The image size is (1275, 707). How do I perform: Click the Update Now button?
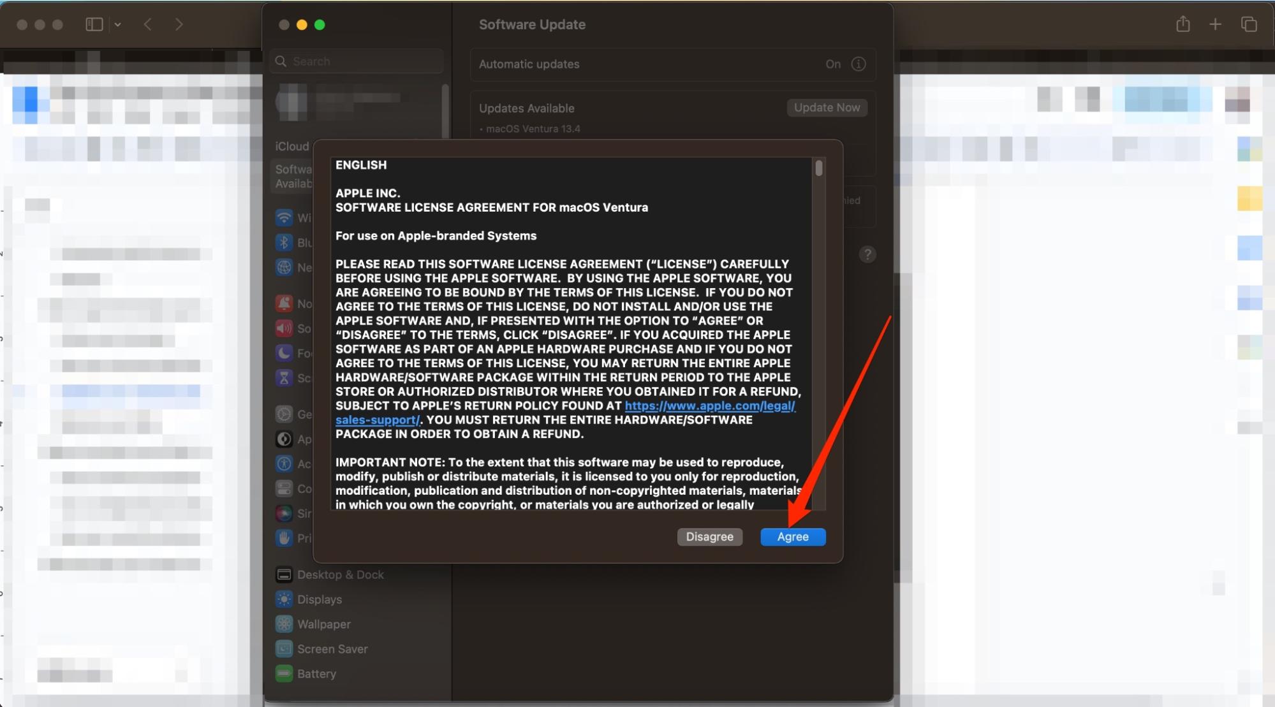(827, 108)
